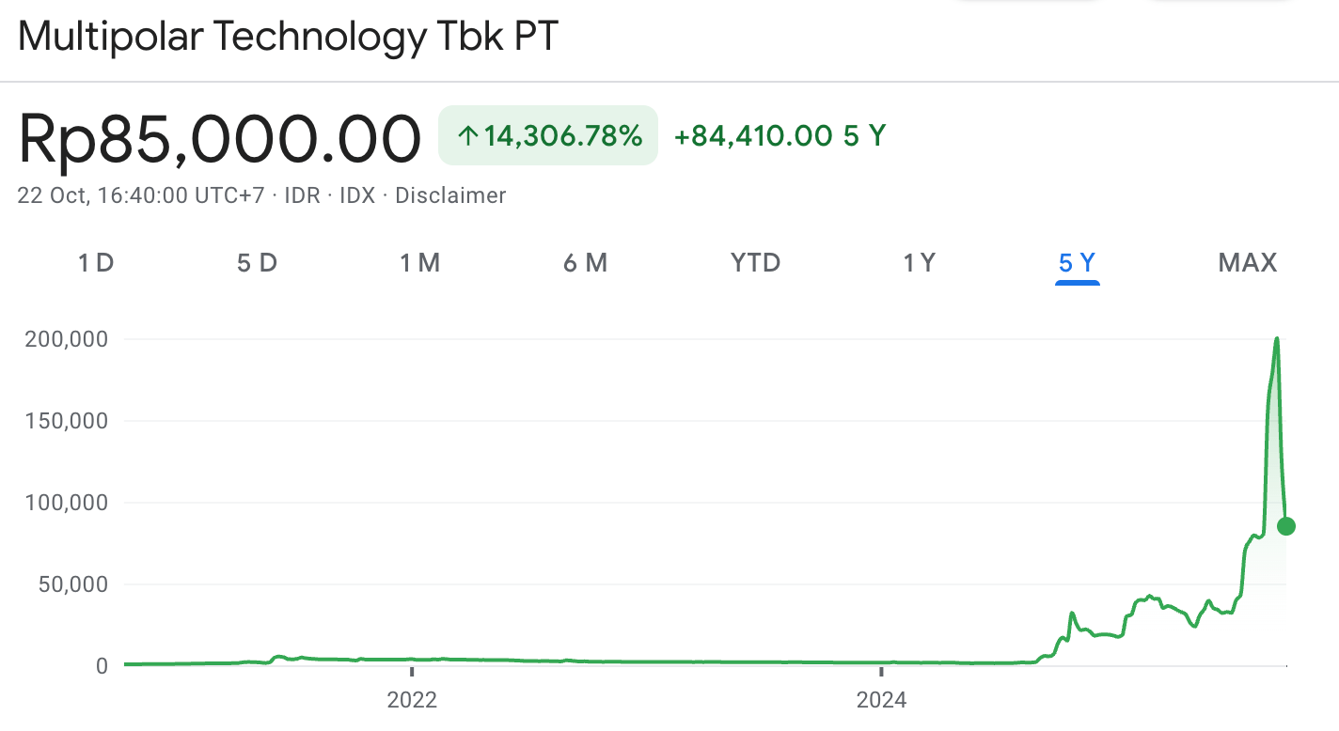Show the 1 M price chart
The width and height of the screenshot is (1339, 731).
pos(420,263)
